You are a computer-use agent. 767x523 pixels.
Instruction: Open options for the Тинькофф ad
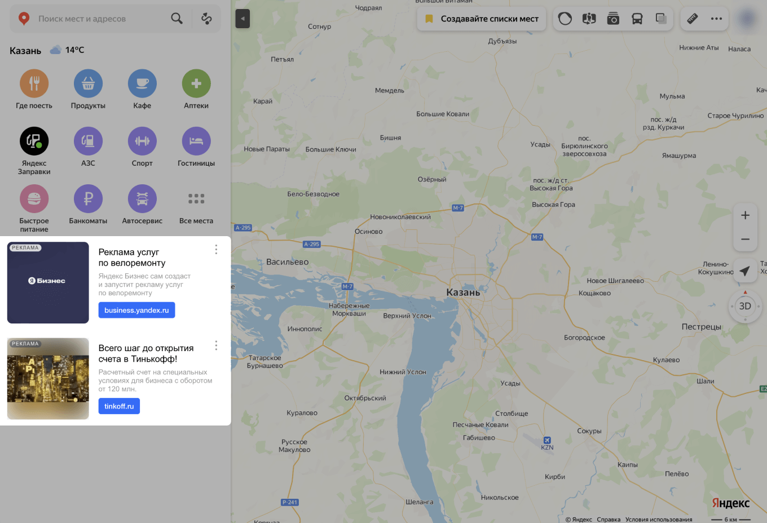tap(216, 345)
